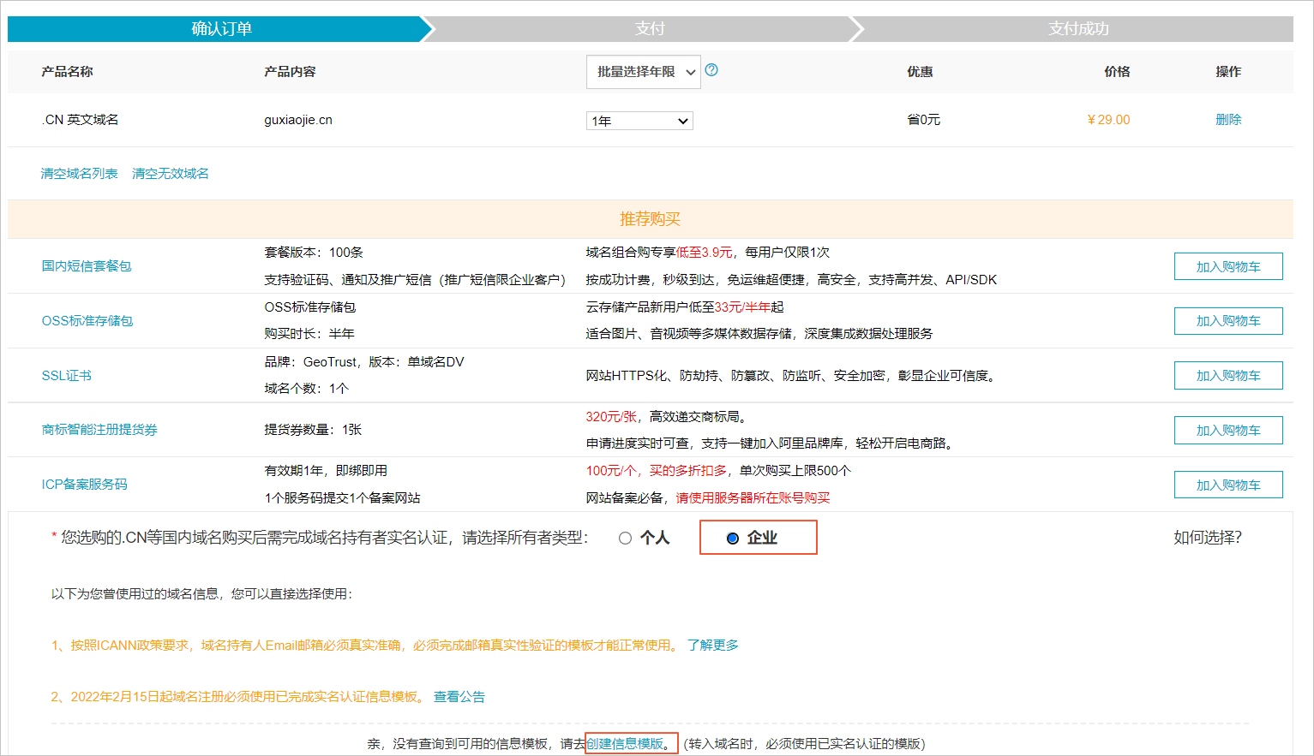
Task: Select the 企业 owner type radio
Action: 733,538
